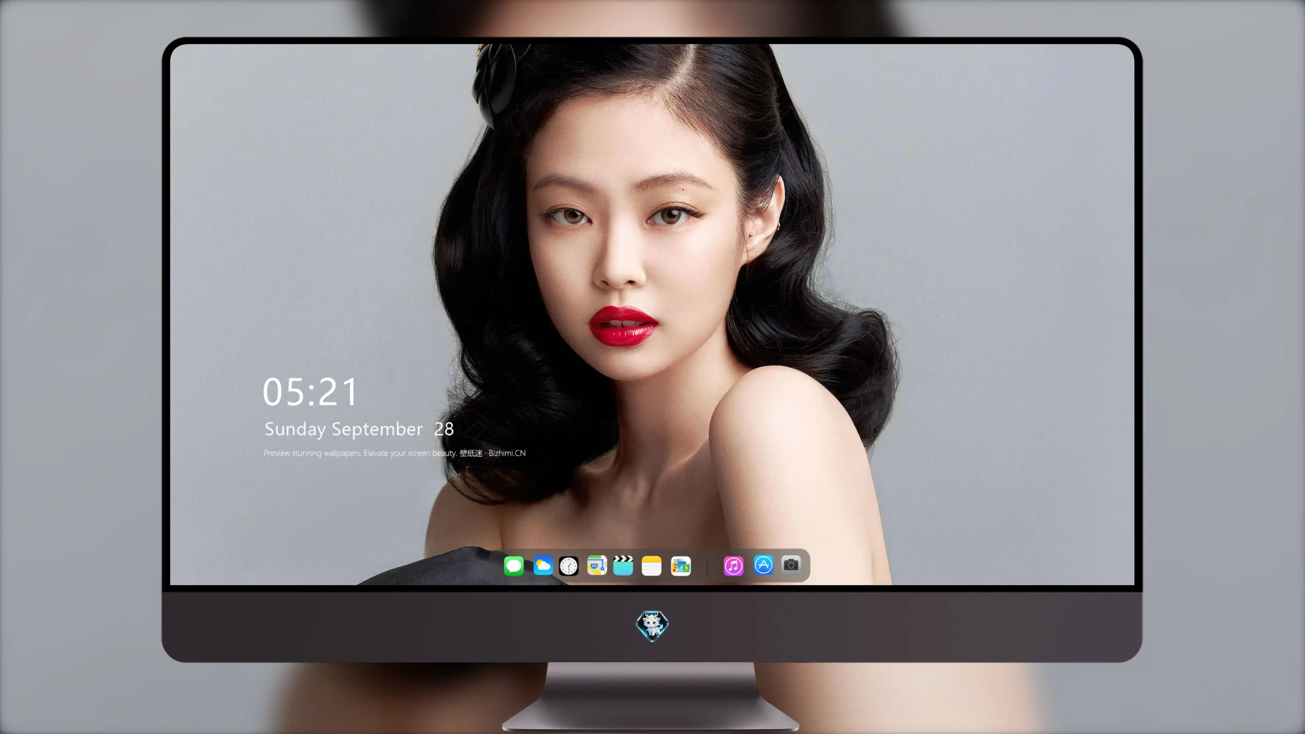Open the Maps app in the dock
The image size is (1305, 734).
pos(597,565)
